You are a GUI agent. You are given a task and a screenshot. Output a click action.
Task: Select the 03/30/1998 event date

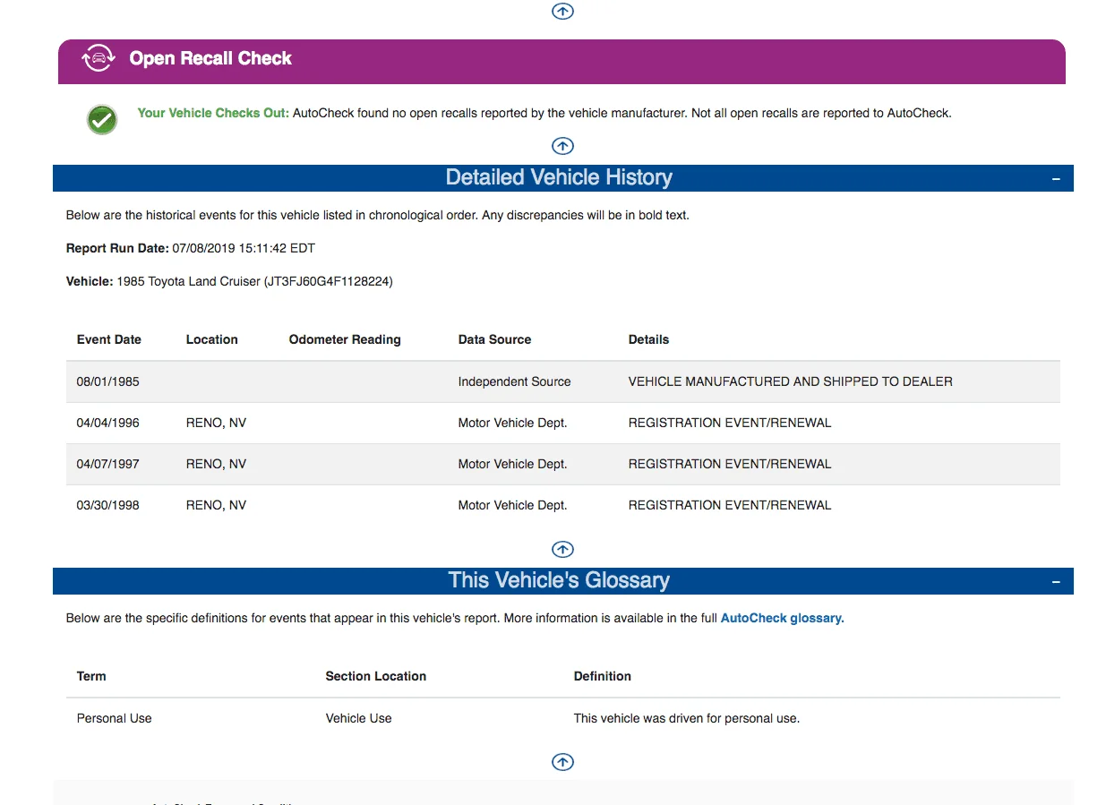point(108,505)
